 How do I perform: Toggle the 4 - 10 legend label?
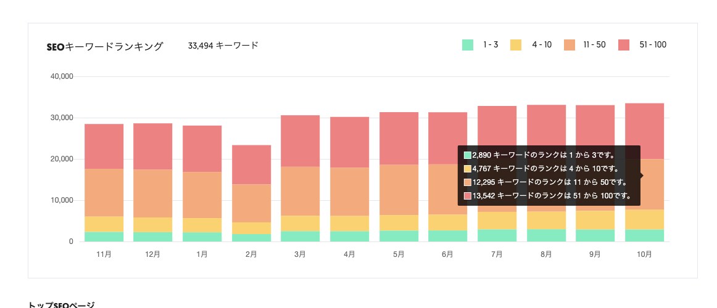(542, 45)
